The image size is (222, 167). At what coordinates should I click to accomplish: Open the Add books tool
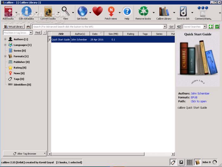[8, 13]
